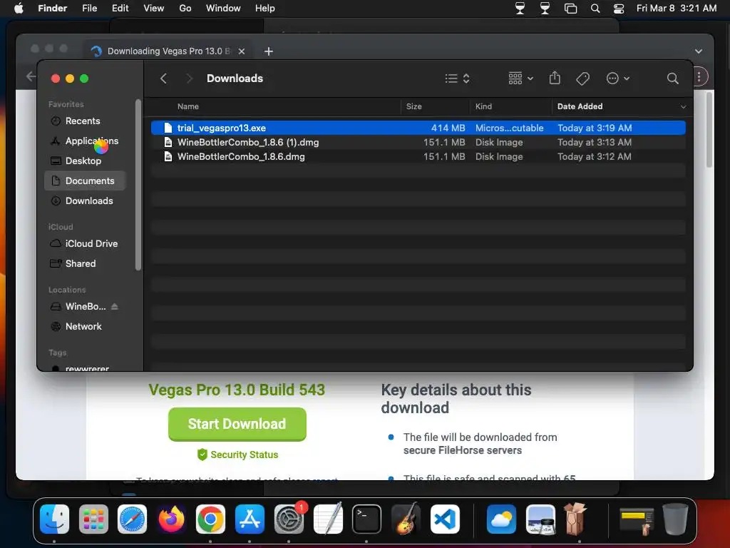The height and width of the screenshot is (548, 730).
Task: Open GarageBand from the Dock
Action: pos(406,519)
